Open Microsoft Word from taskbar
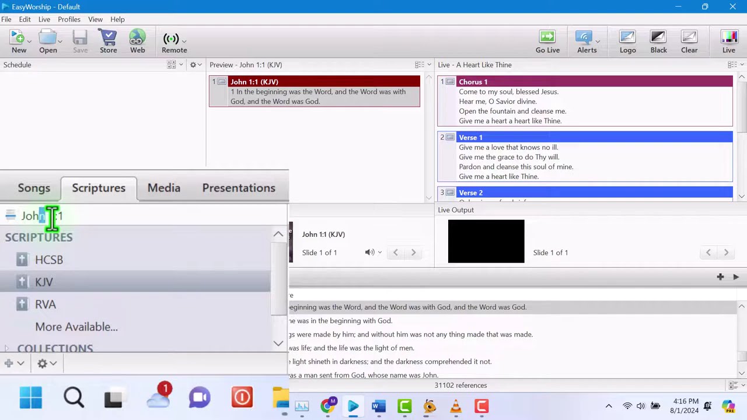Viewport: 747px width, 420px height. 379,406
